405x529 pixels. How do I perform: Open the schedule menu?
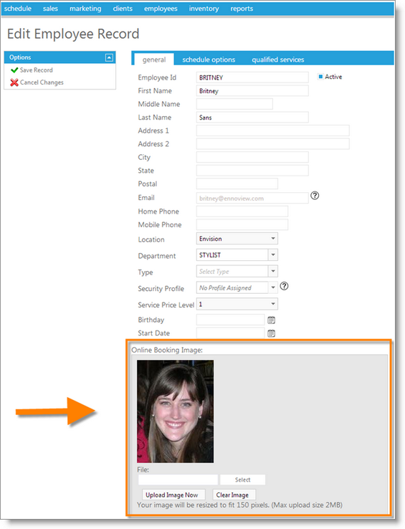pyautogui.click(x=17, y=9)
